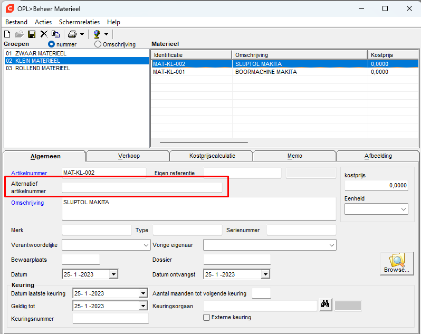Viewport: 421px width, 334px height.
Task: Select group 03 ROLLEND MATERIEEL
Action: pyautogui.click(x=76, y=68)
